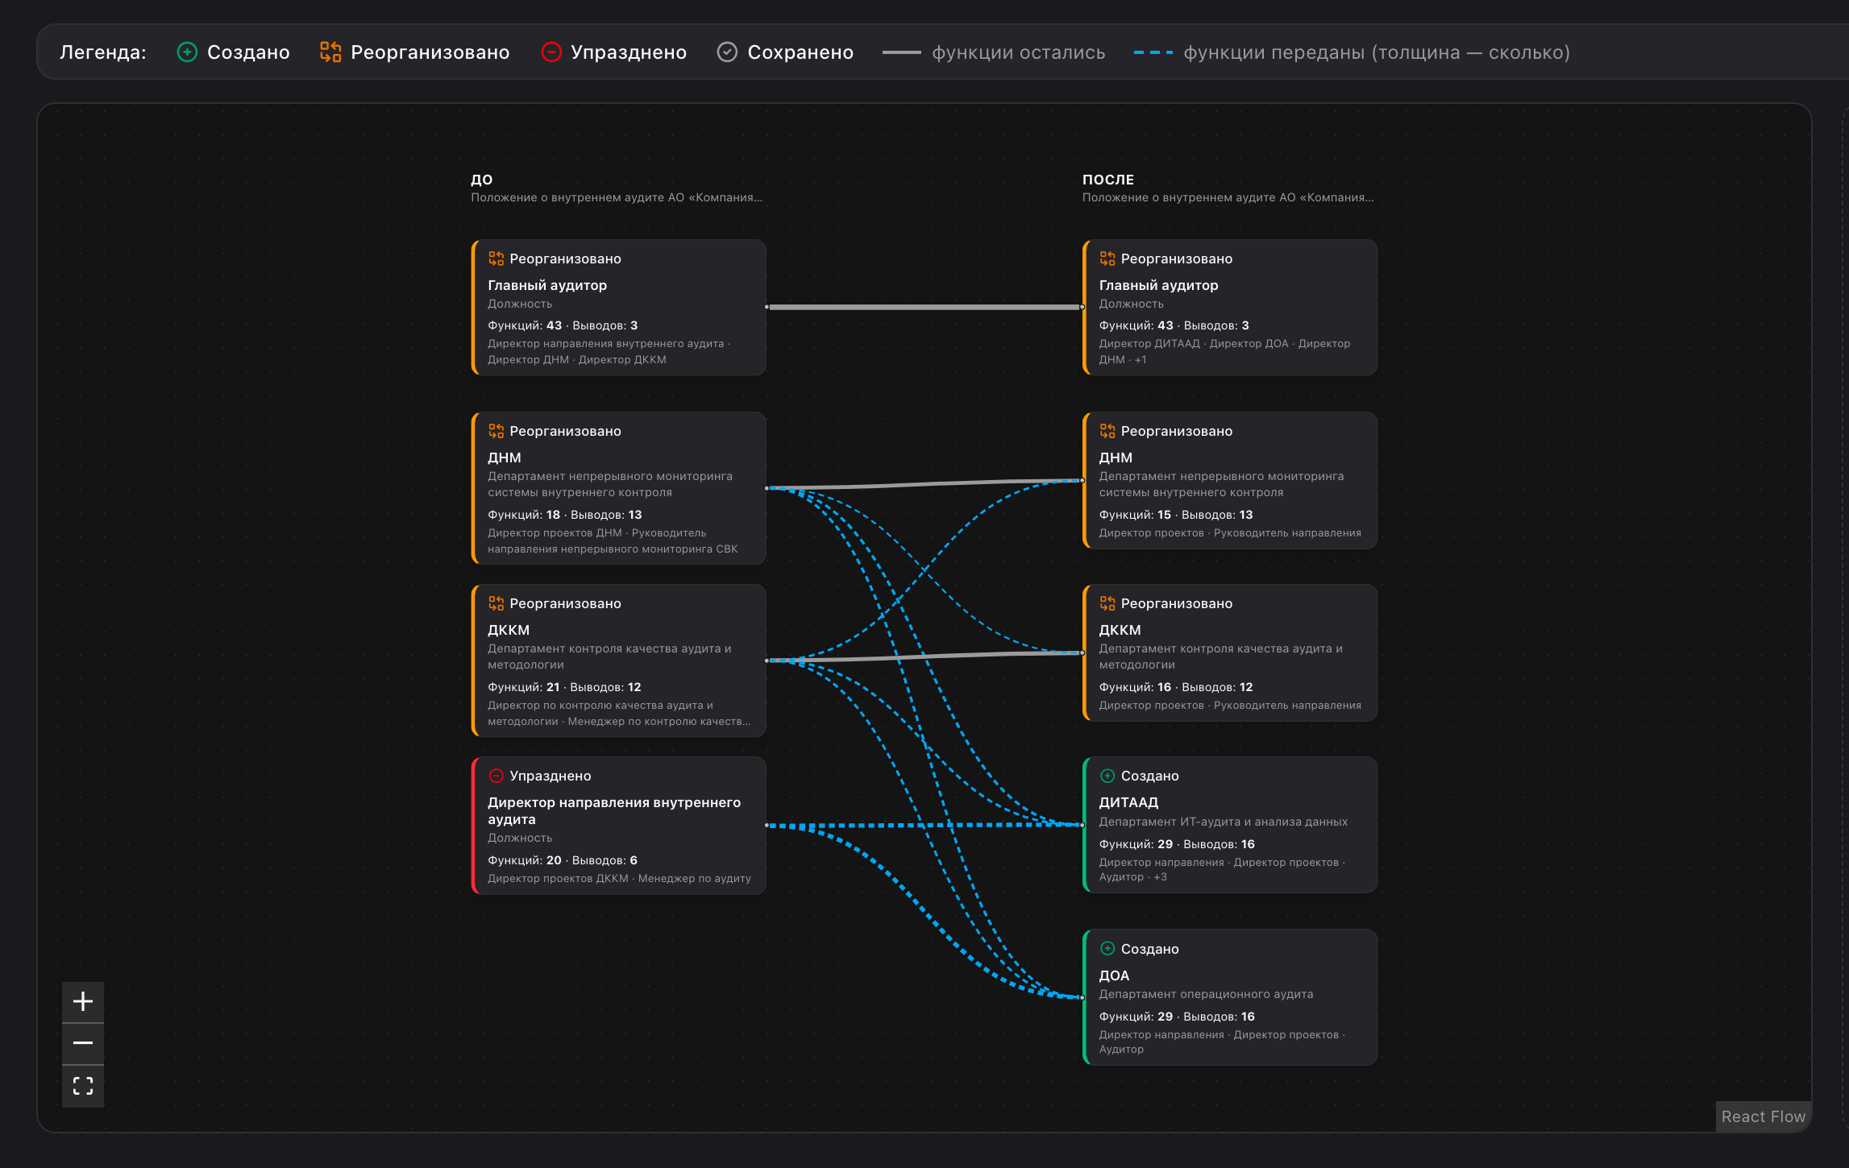
Task: Select the left ДККМ node title
Action: pos(509,630)
